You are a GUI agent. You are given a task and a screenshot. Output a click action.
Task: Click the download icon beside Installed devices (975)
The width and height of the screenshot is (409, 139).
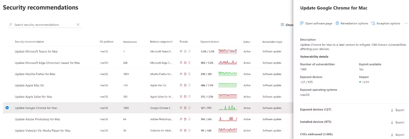tap(392, 122)
